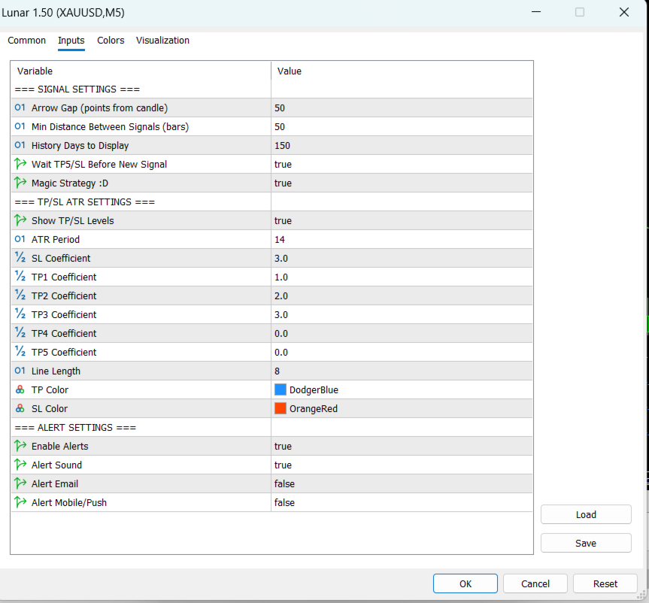Click the Save button
649x603 pixels.
(586, 543)
